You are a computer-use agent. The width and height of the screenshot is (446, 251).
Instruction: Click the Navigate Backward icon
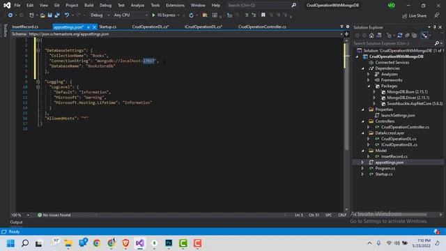coord(10,15)
